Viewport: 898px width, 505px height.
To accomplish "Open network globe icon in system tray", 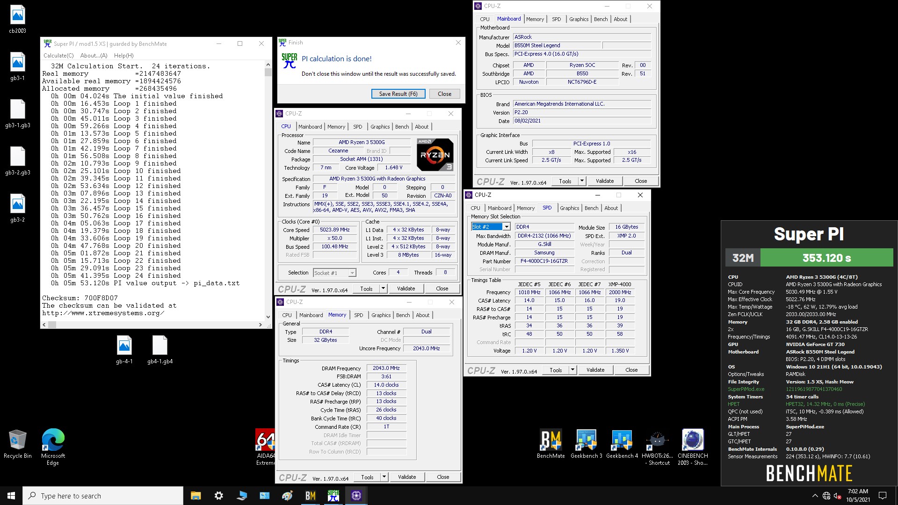I will [826, 496].
